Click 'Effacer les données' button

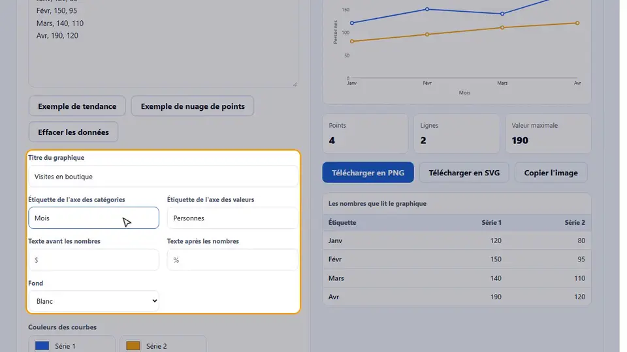coord(73,132)
